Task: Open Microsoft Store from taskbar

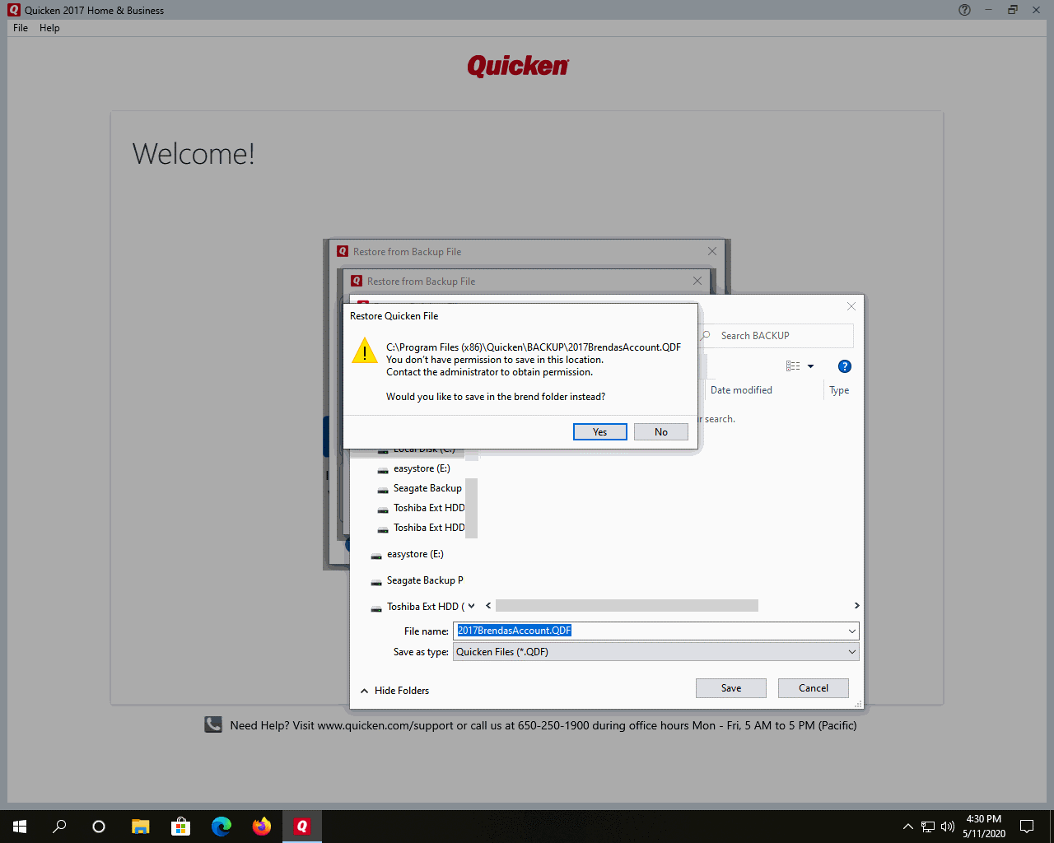Action: pos(180,827)
